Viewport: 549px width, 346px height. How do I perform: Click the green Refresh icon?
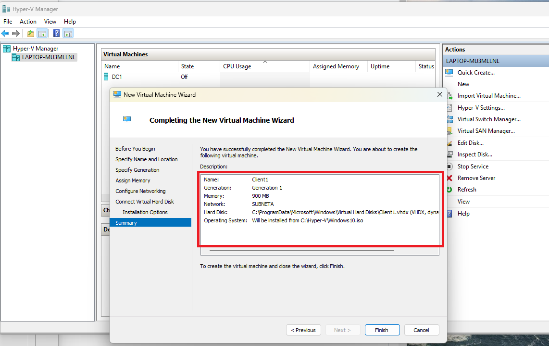coord(449,190)
